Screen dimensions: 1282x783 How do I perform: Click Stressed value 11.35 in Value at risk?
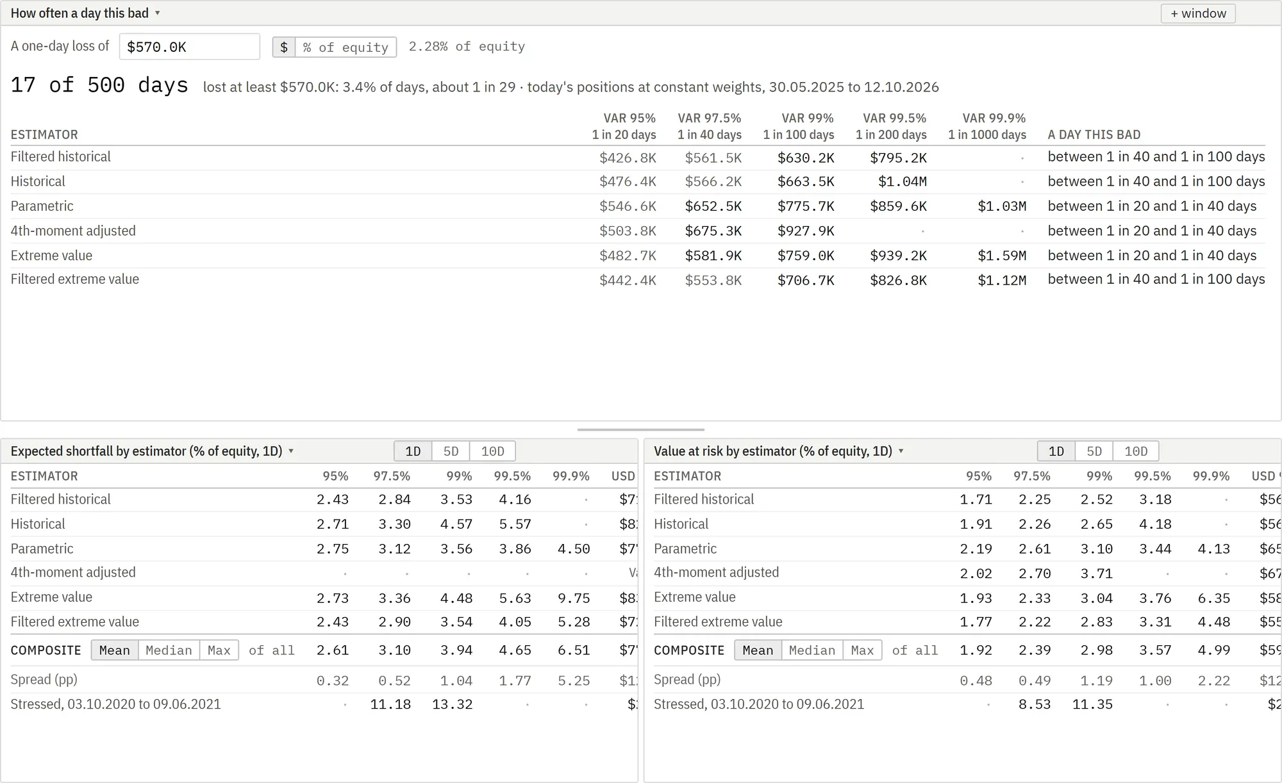coord(1092,704)
